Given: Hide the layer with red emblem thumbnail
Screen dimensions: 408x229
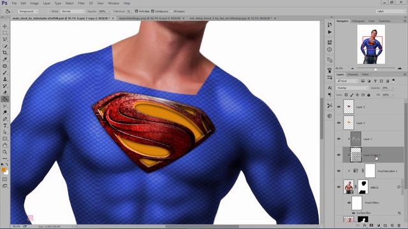Looking at the screenshot, I should pyautogui.click(x=339, y=107).
